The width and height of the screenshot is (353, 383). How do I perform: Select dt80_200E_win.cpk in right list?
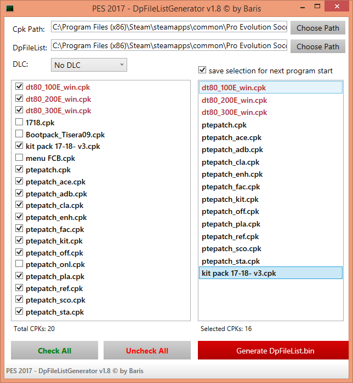click(x=271, y=100)
